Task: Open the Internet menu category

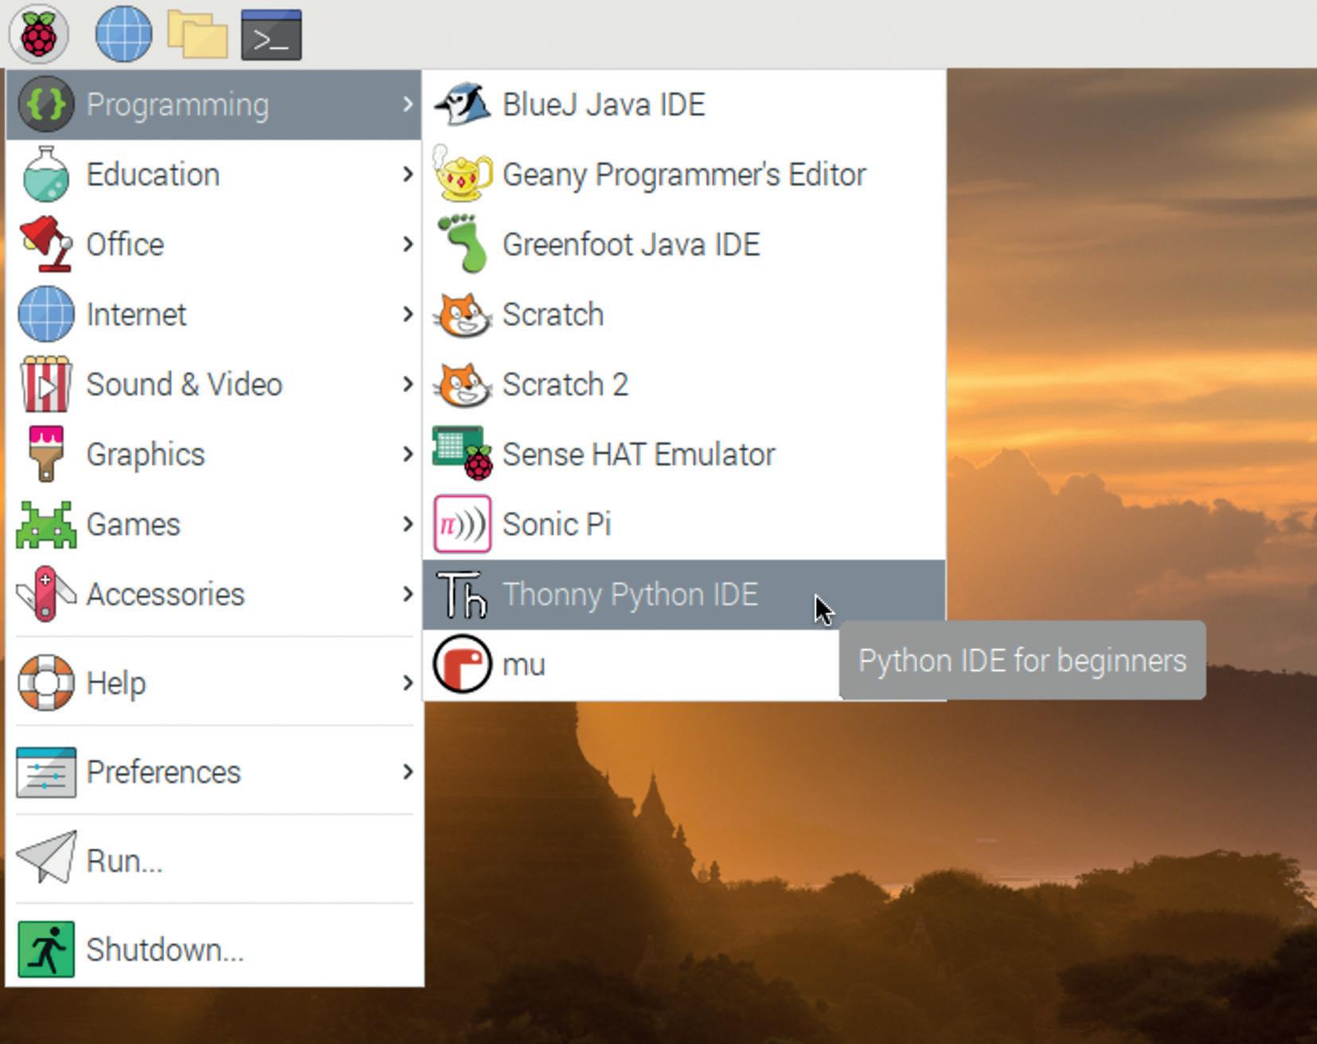Action: 213,314
